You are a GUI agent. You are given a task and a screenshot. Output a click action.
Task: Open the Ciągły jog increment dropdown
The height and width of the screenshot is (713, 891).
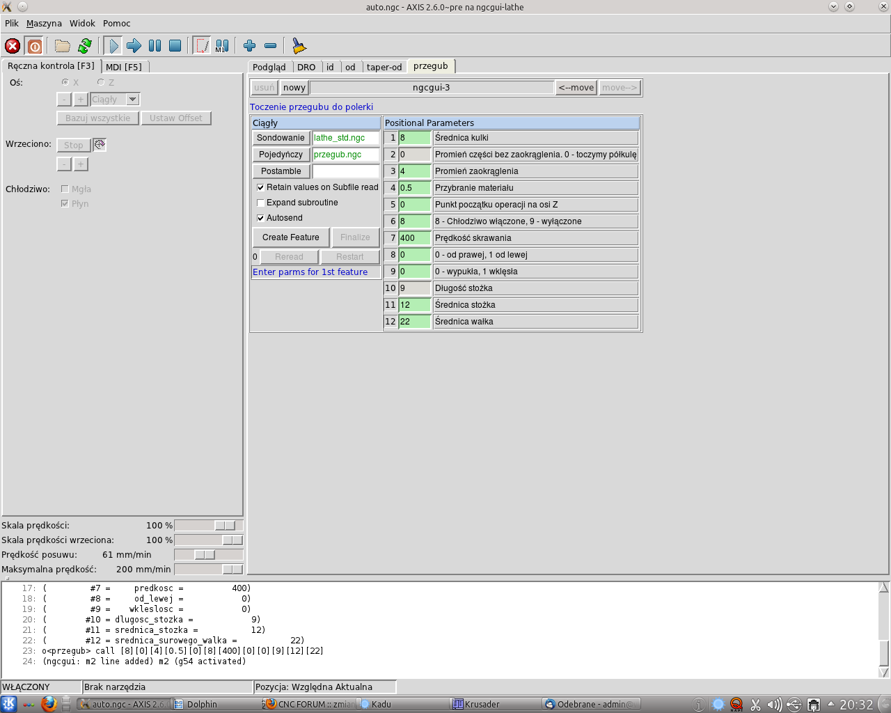click(x=132, y=100)
